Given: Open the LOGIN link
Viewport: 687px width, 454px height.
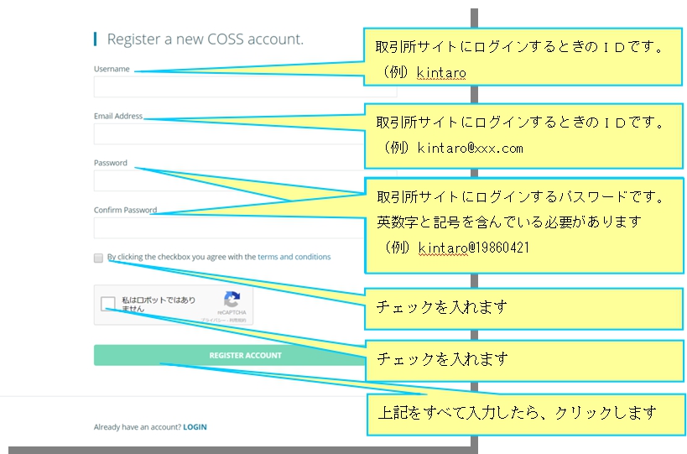Looking at the screenshot, I should point(195,427).
